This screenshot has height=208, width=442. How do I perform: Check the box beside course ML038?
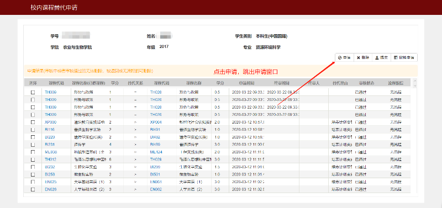point(33,152)
